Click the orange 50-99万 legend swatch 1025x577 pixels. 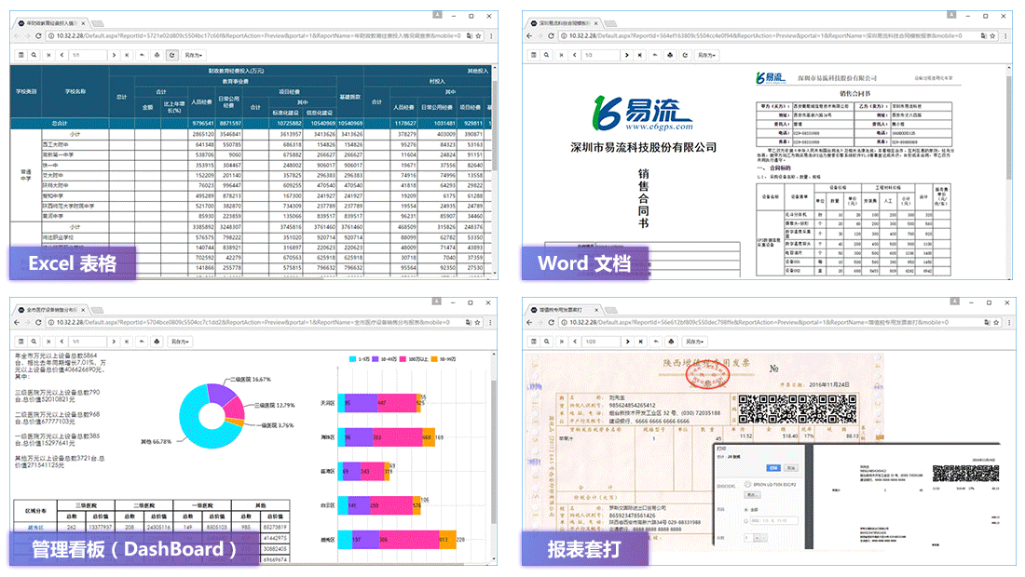434,359
